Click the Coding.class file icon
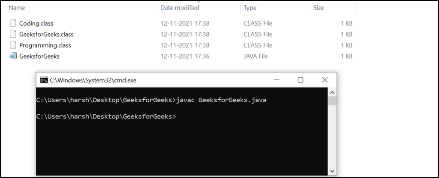Viewport: 439px width, 178px height. click(x=12, y=24)
